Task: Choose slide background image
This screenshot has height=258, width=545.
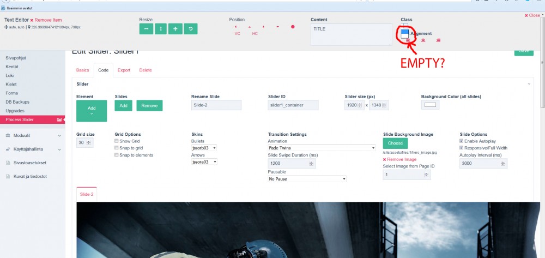Action: (395, 143)
